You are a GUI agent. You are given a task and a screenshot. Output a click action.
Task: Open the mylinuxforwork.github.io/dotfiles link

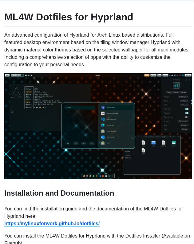[52, 223]
